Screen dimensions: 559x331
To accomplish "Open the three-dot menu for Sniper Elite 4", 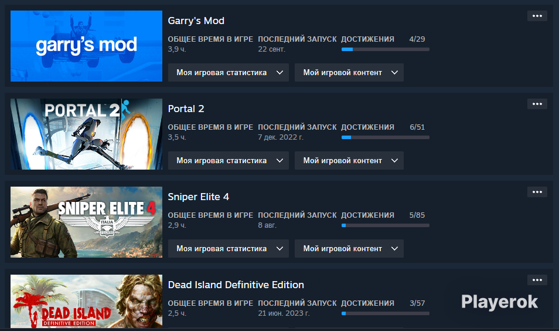I will [x=537, y=192].
